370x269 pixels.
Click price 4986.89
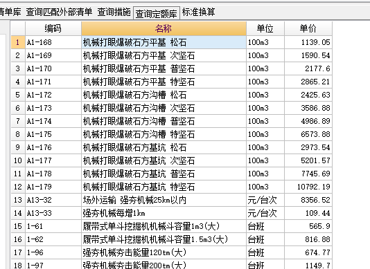[x=308, y=121]
